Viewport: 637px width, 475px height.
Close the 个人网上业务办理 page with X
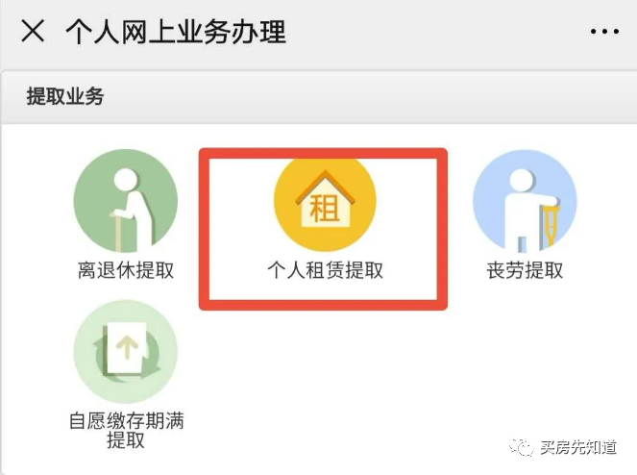pos(33,31)
